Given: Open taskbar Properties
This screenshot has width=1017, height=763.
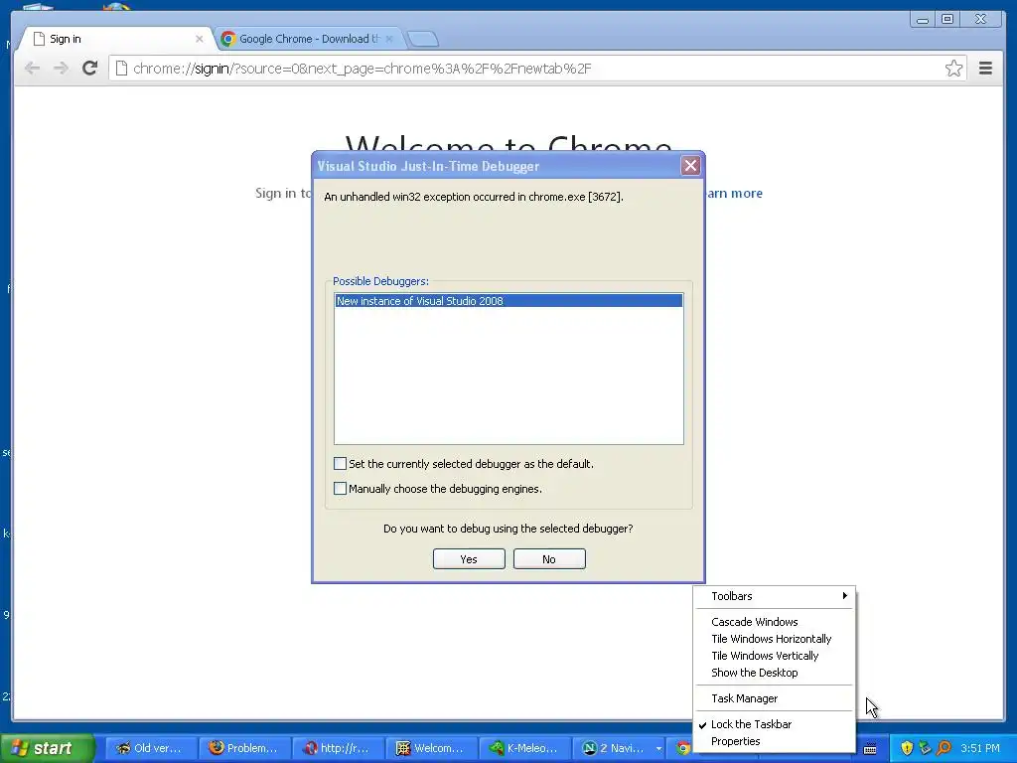Looking at the screenshot, I should click(x=775, y=741).
